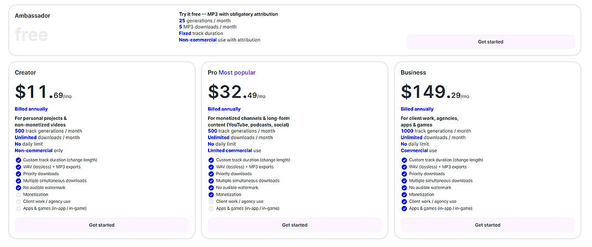Click 'For client work, agencies, apps & games' description

click(x=430, y=122)
